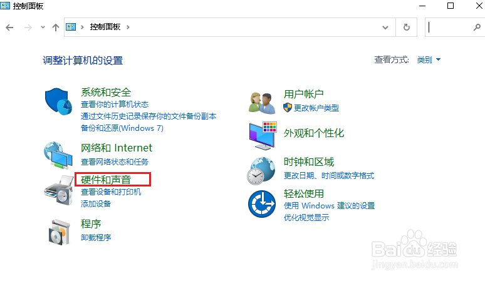This screenshot has height=281, width=485.
Task: Click the 硬件和声音 heading link
Action: [106, 180]
